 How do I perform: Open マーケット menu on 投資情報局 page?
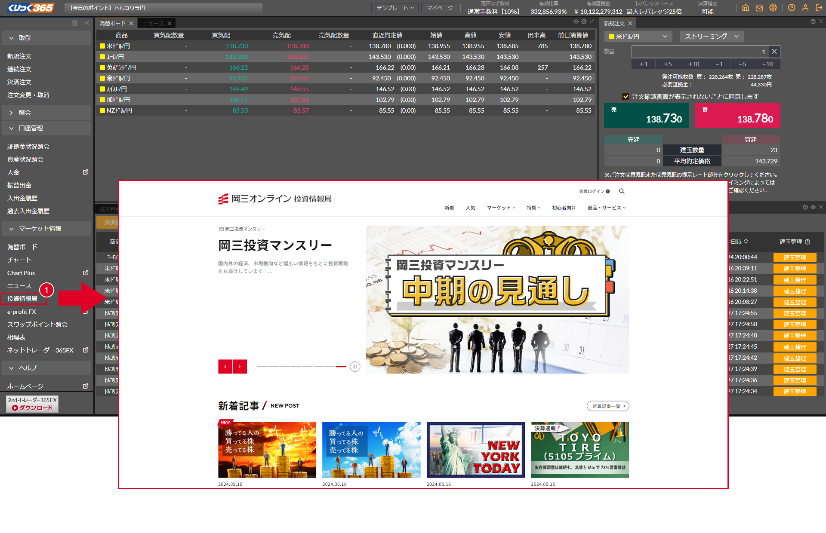coord(501,208)
